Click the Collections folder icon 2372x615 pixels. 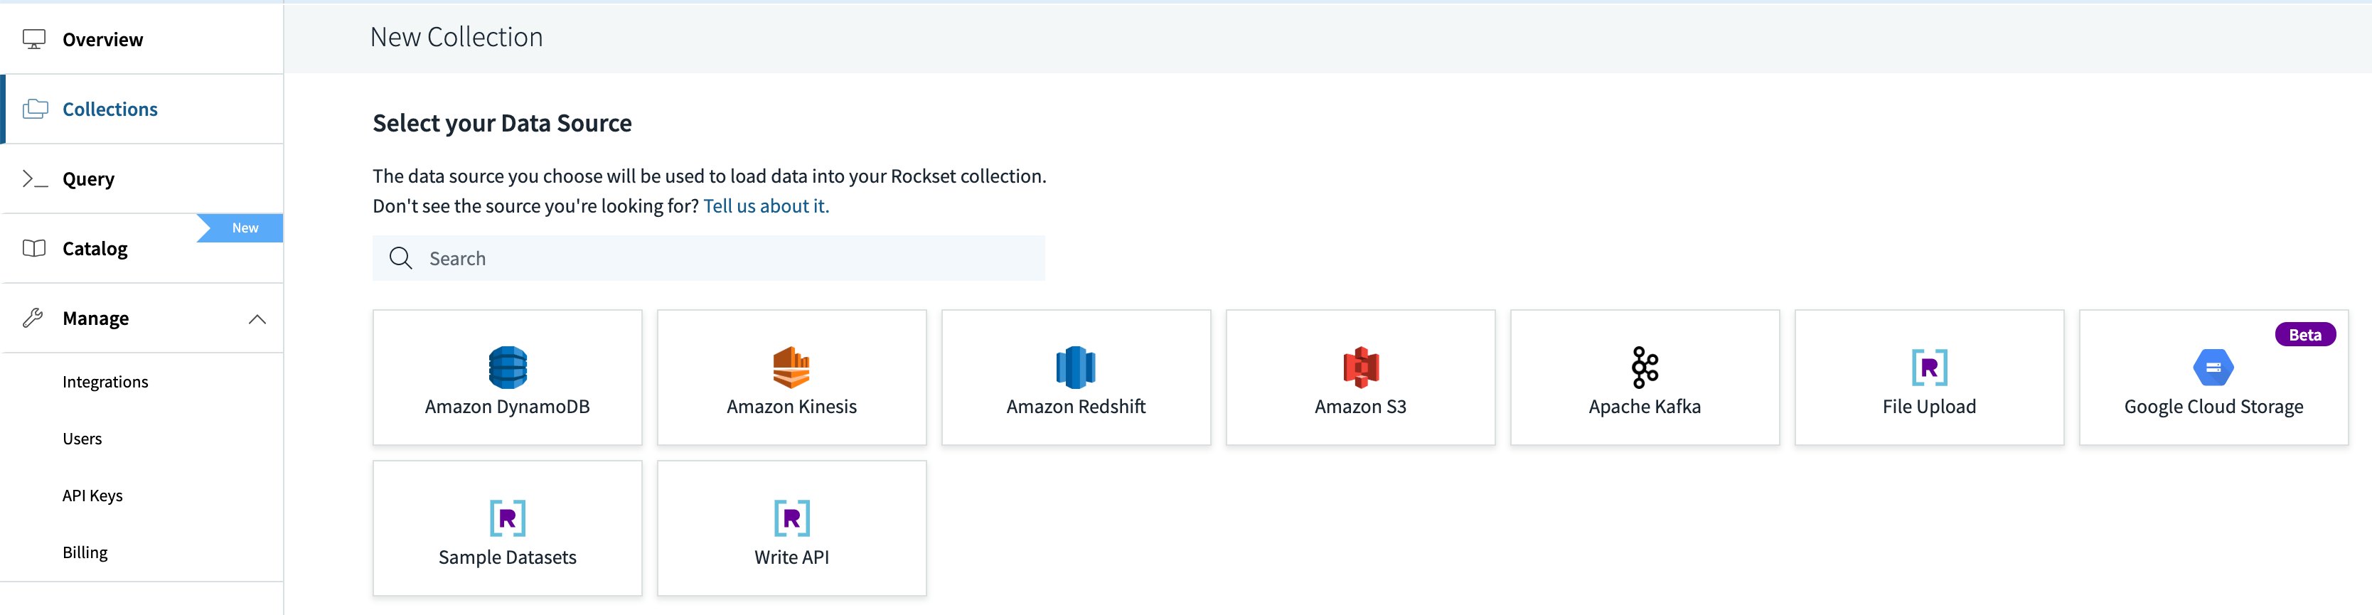tap(35, 109)
